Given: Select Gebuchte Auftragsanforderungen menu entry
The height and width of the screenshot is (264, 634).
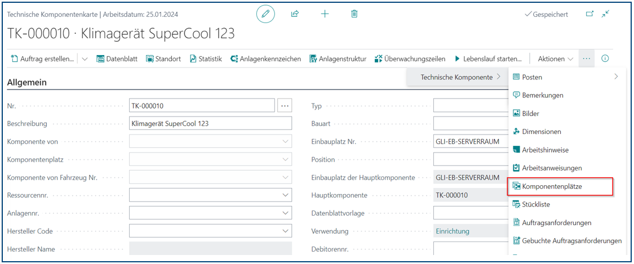Looking at the screenshot, I should [566, 241].
